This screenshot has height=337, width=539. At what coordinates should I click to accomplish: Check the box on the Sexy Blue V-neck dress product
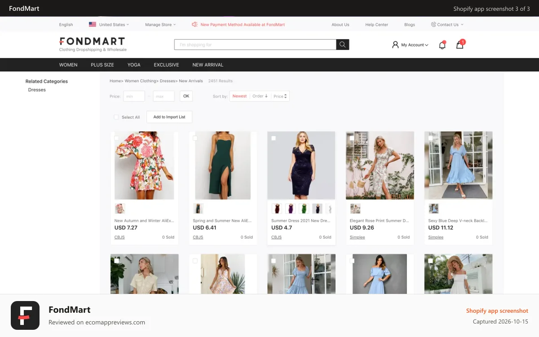[x=430, y=138]
